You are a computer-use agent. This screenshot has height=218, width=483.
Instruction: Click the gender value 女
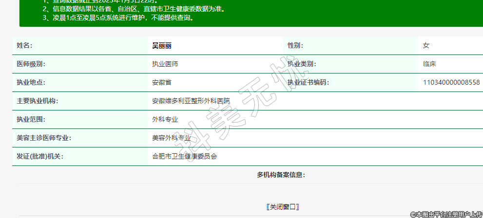(x=426, y=46)
